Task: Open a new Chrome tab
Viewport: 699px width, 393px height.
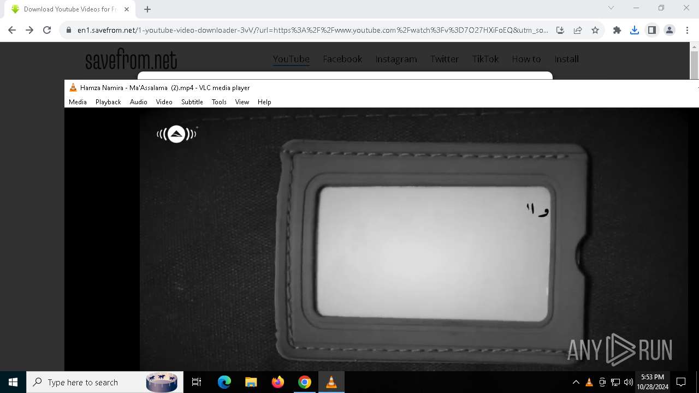Action: [147, 9]
